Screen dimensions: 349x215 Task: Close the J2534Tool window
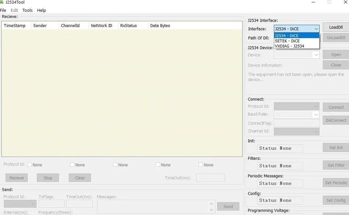(x=345, y=2)
